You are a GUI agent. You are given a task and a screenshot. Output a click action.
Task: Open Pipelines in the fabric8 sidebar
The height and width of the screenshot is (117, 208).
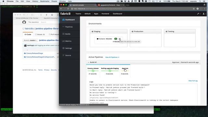click(70, 27)
